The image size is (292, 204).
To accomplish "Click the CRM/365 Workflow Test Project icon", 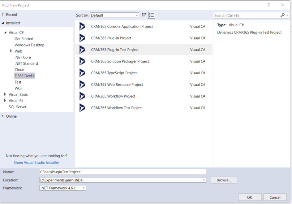I will pyautogui.click(x=82, y=108).
